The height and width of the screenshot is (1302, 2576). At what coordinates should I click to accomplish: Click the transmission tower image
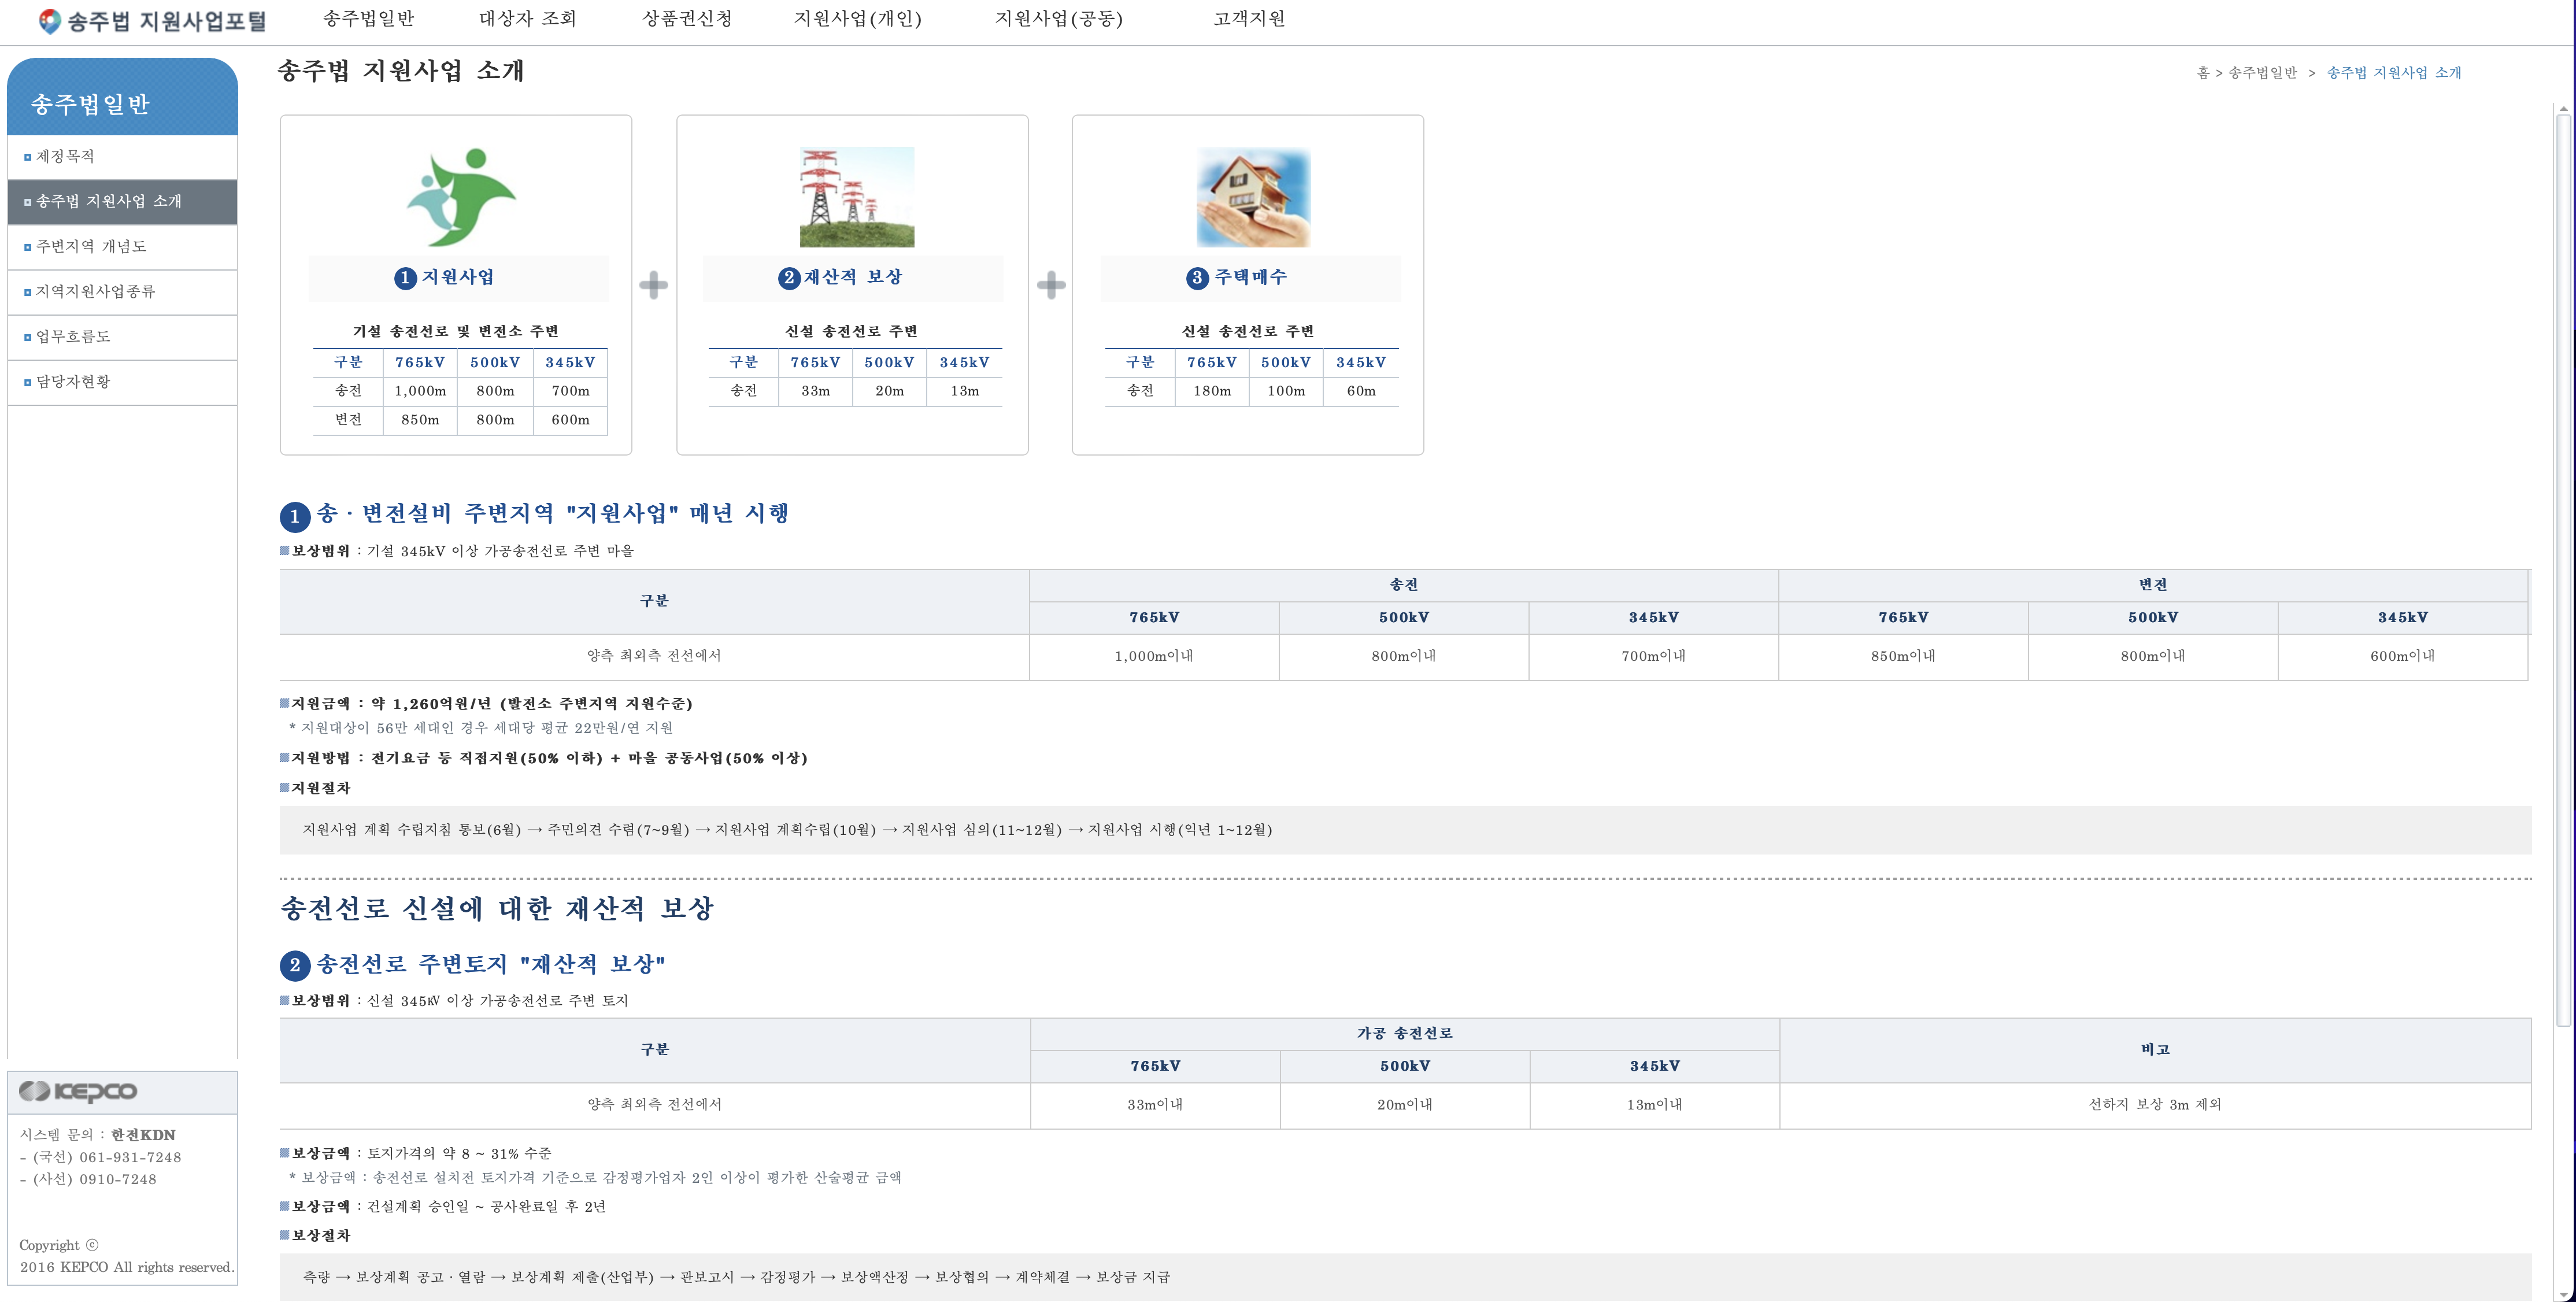pyautogui.click(x=856, y=197)
